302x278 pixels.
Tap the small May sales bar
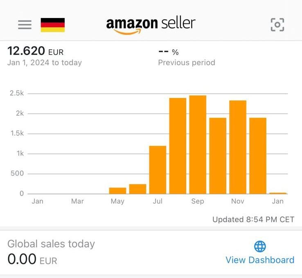pos(117,191)
